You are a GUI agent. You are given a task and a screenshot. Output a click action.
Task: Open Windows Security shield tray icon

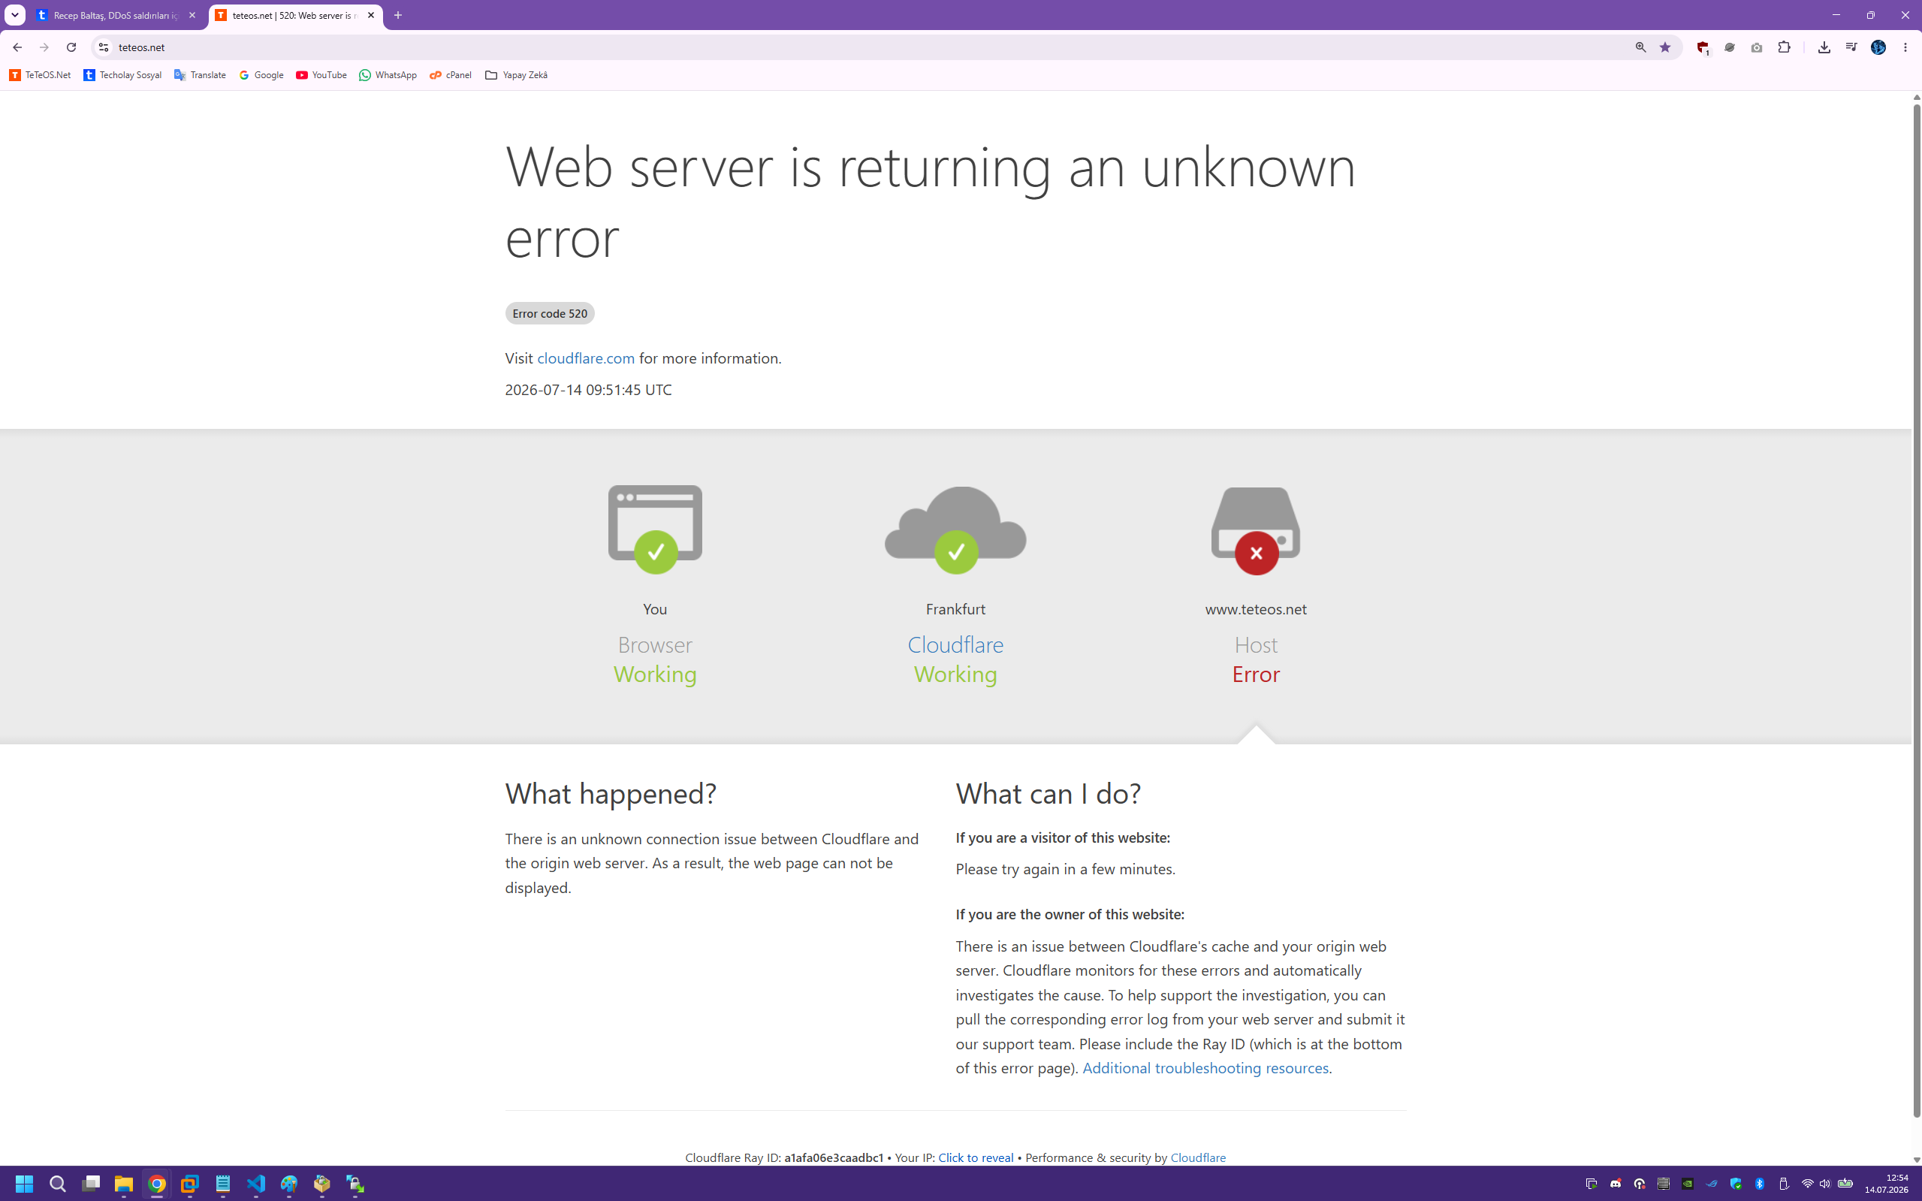(x=1736, y=1184)
